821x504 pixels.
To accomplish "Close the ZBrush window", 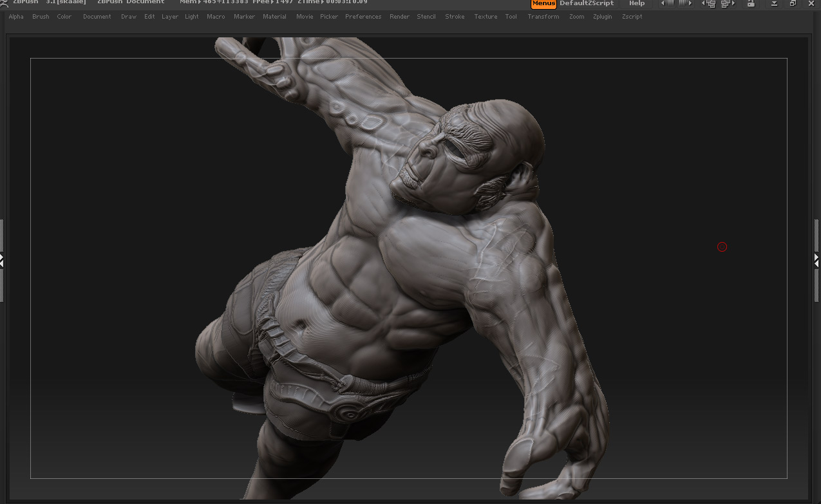I will coord(811,4).
